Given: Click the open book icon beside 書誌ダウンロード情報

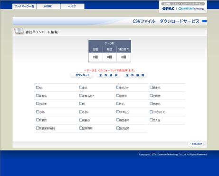Looking at the screenshot, I should pyautogui.click(x=19, y=31).
